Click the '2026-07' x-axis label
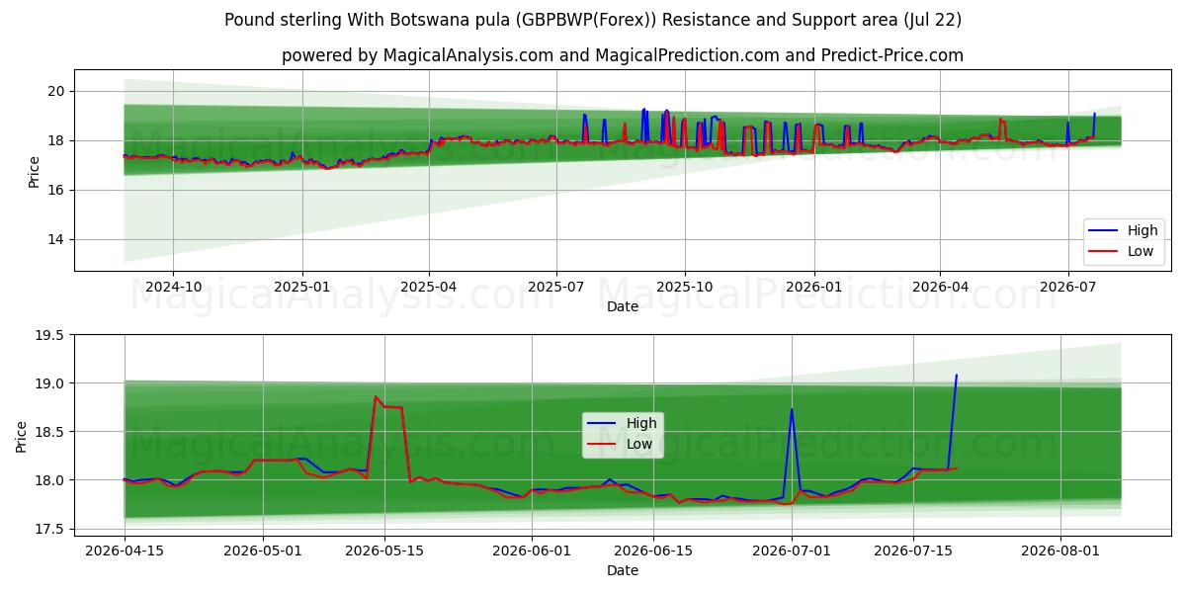Screen dimensions: 1186x593 (1067, 287)
